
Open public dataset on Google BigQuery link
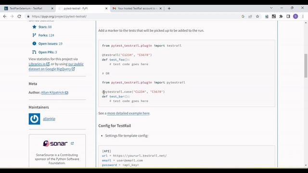pos(56,66)
